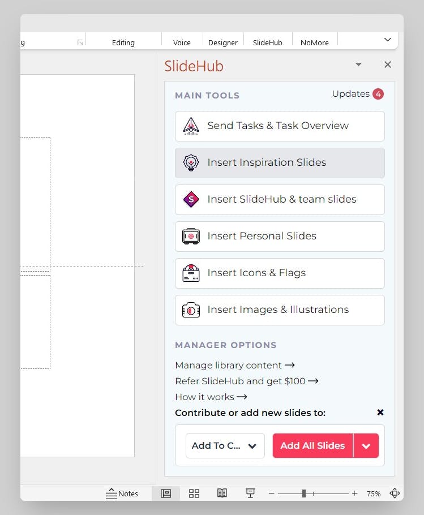This screenshot has width=424, height=515.
Task: Click Send Tasks & Task Overview
Action: (280, 126)
